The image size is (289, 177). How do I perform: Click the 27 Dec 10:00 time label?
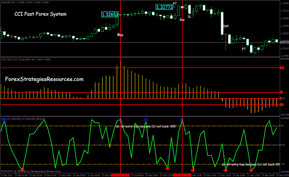152,175
